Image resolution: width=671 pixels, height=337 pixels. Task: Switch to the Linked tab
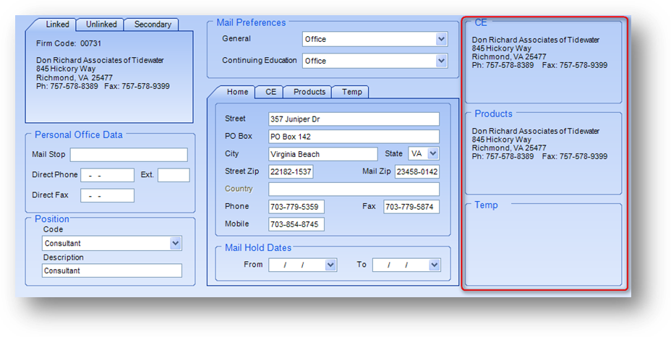57,25
